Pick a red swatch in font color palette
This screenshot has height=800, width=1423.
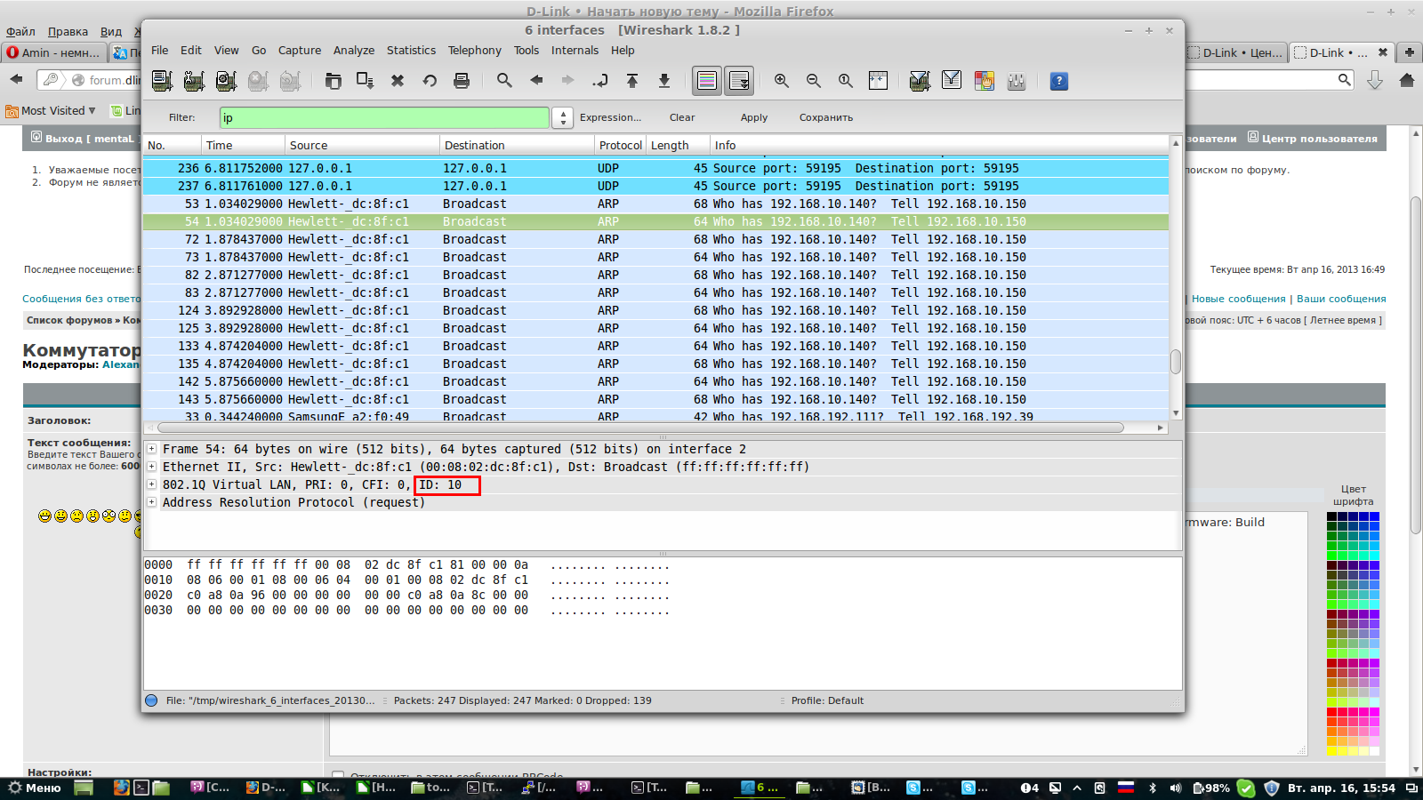[1332, 712]
